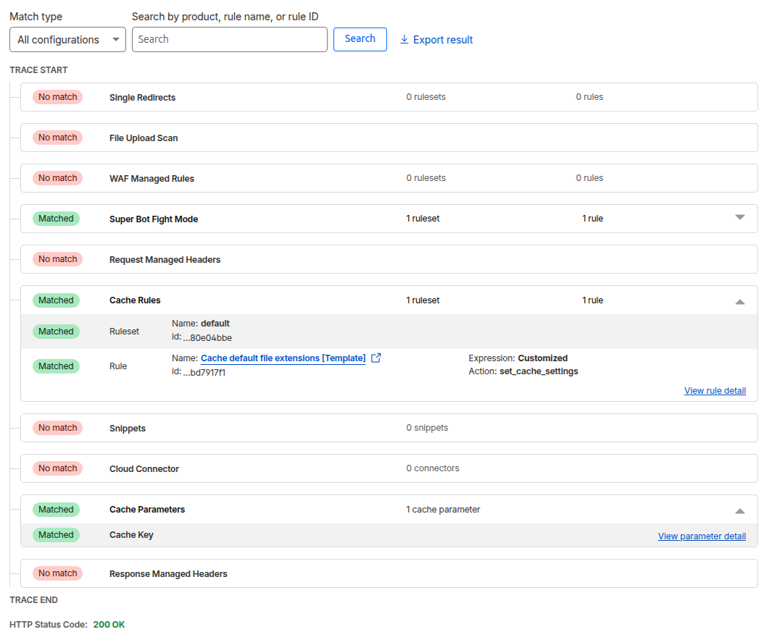This screenshot has width=772, height=632.
Task: Click No match badge on Single Redirects
Action: (57, 97)
